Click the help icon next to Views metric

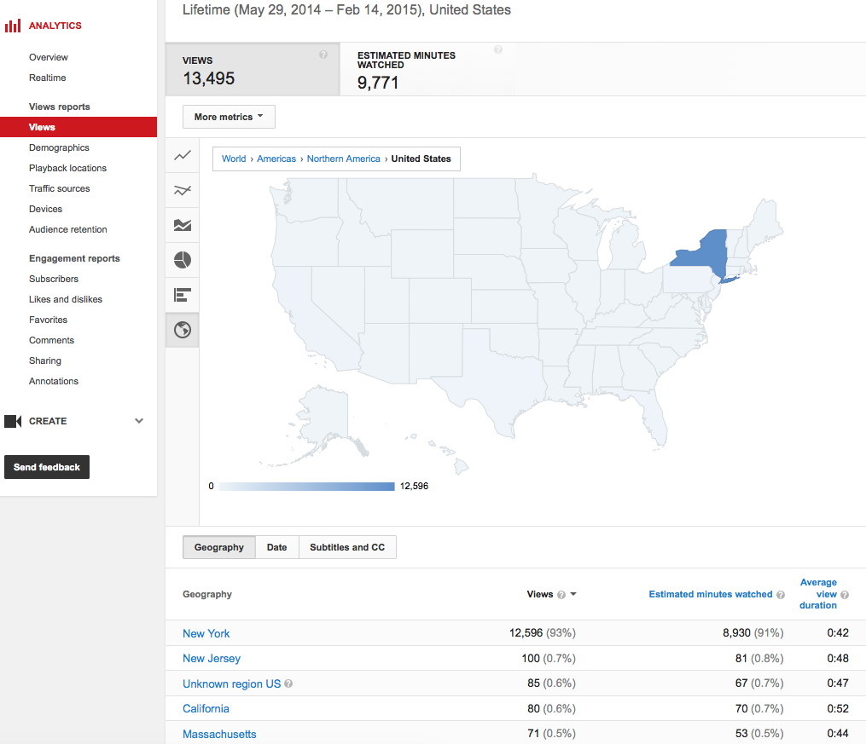323,55
